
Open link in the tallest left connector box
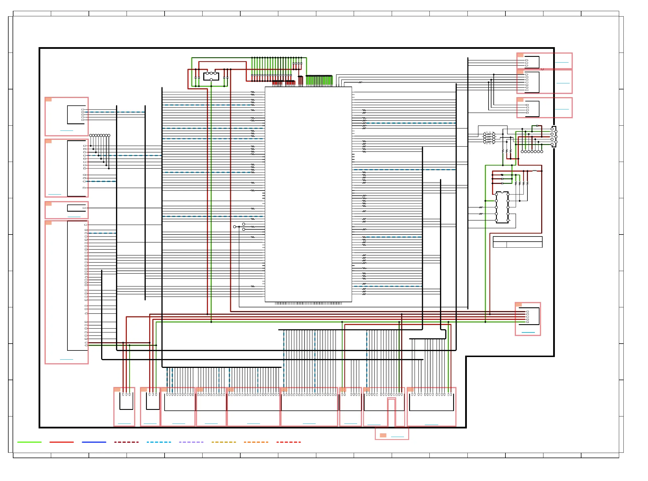click(x=66, y=359)
